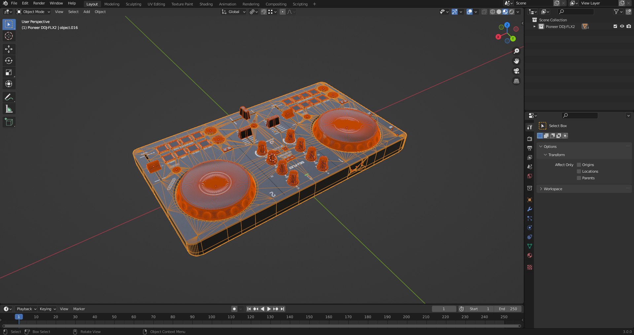The height and width of the screenshot is (335, 634).
Task: Enable Affect Only Locations checkbox
Action: (579, 171)
